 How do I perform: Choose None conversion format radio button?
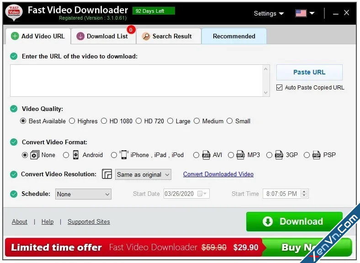coord(25,155)
